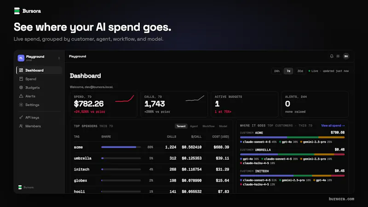Click the acme tenant row tag
Screen dimensions: 368x207
pyautogui.click(x=78, y=147)
